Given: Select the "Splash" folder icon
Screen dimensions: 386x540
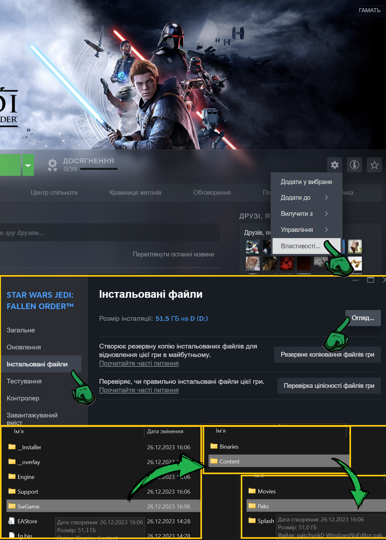Looking at the screenshot, I should [x=252, y=520].
